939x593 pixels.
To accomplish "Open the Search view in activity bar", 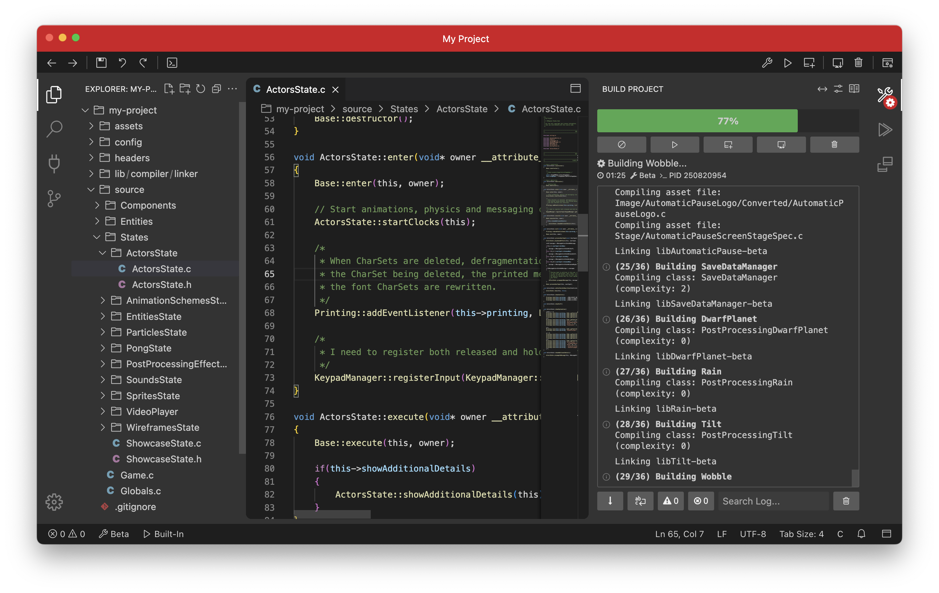I will (x=54, y=129).
